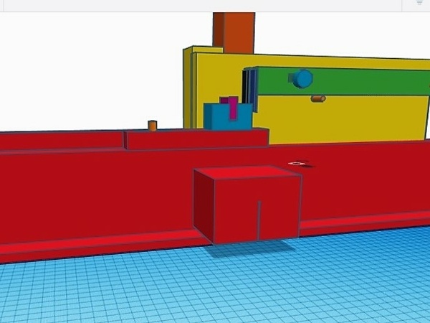This screenshot has width=430, height=323.
Task: Select the blue round bolt on green bar
Action: pyautogui.click(x=302, y=78)
